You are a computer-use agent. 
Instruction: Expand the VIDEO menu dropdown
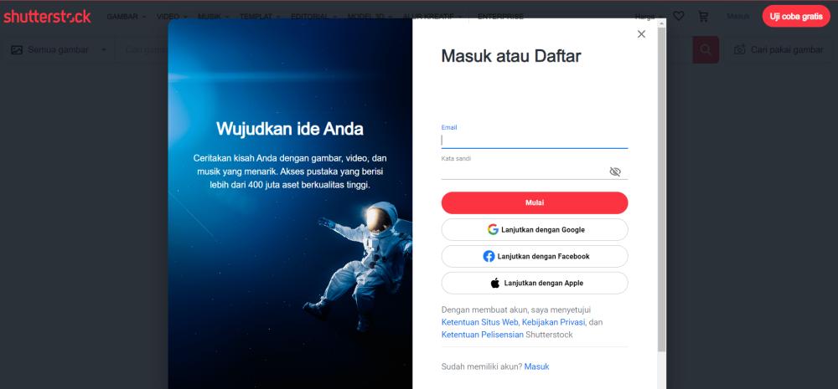(172, 17)
